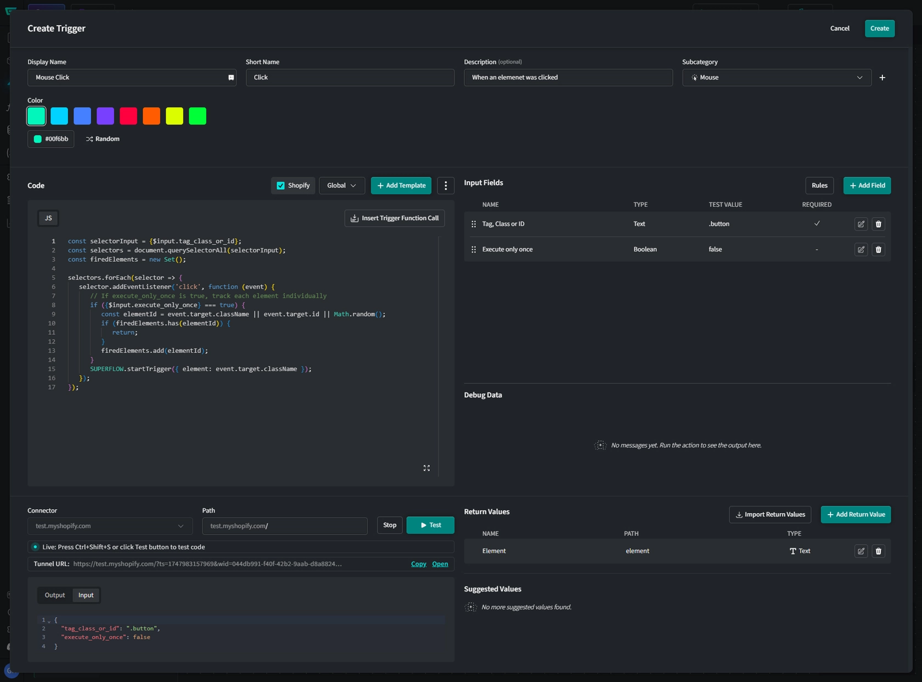The image size is (922, 682).
Task: Expand the Global scope dropdown
Action: click(x=341, y=186)
